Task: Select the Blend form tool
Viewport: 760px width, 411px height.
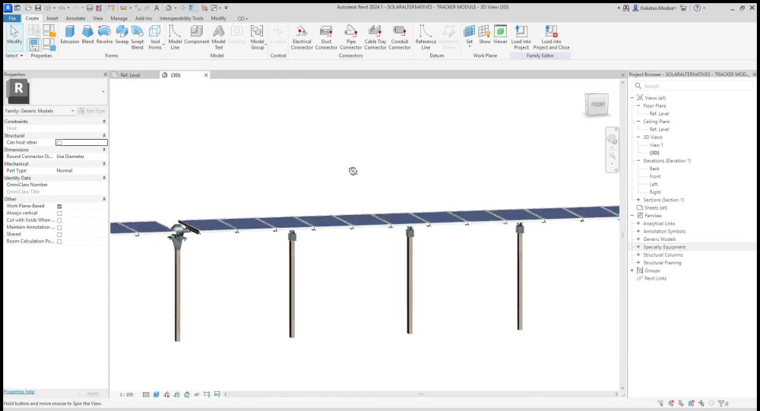Action: pos(87,35)
